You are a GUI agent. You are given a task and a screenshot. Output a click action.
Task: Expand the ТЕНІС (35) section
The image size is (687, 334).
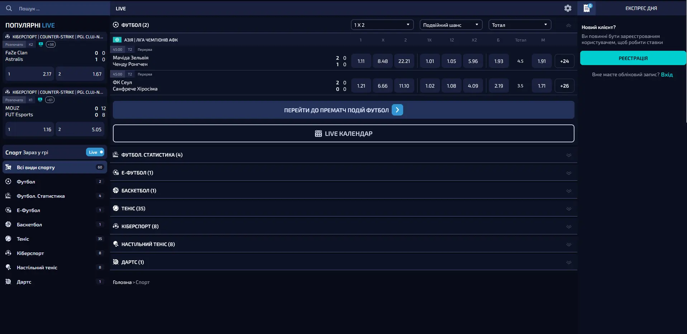click(568, 209)
